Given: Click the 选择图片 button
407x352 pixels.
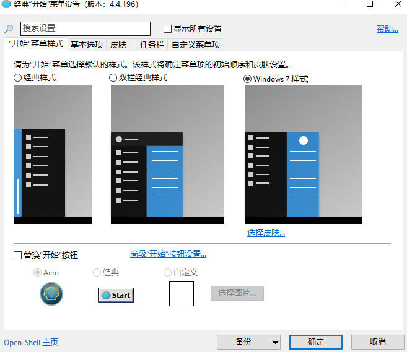Looking at the screenshot, I should (237, 293).
